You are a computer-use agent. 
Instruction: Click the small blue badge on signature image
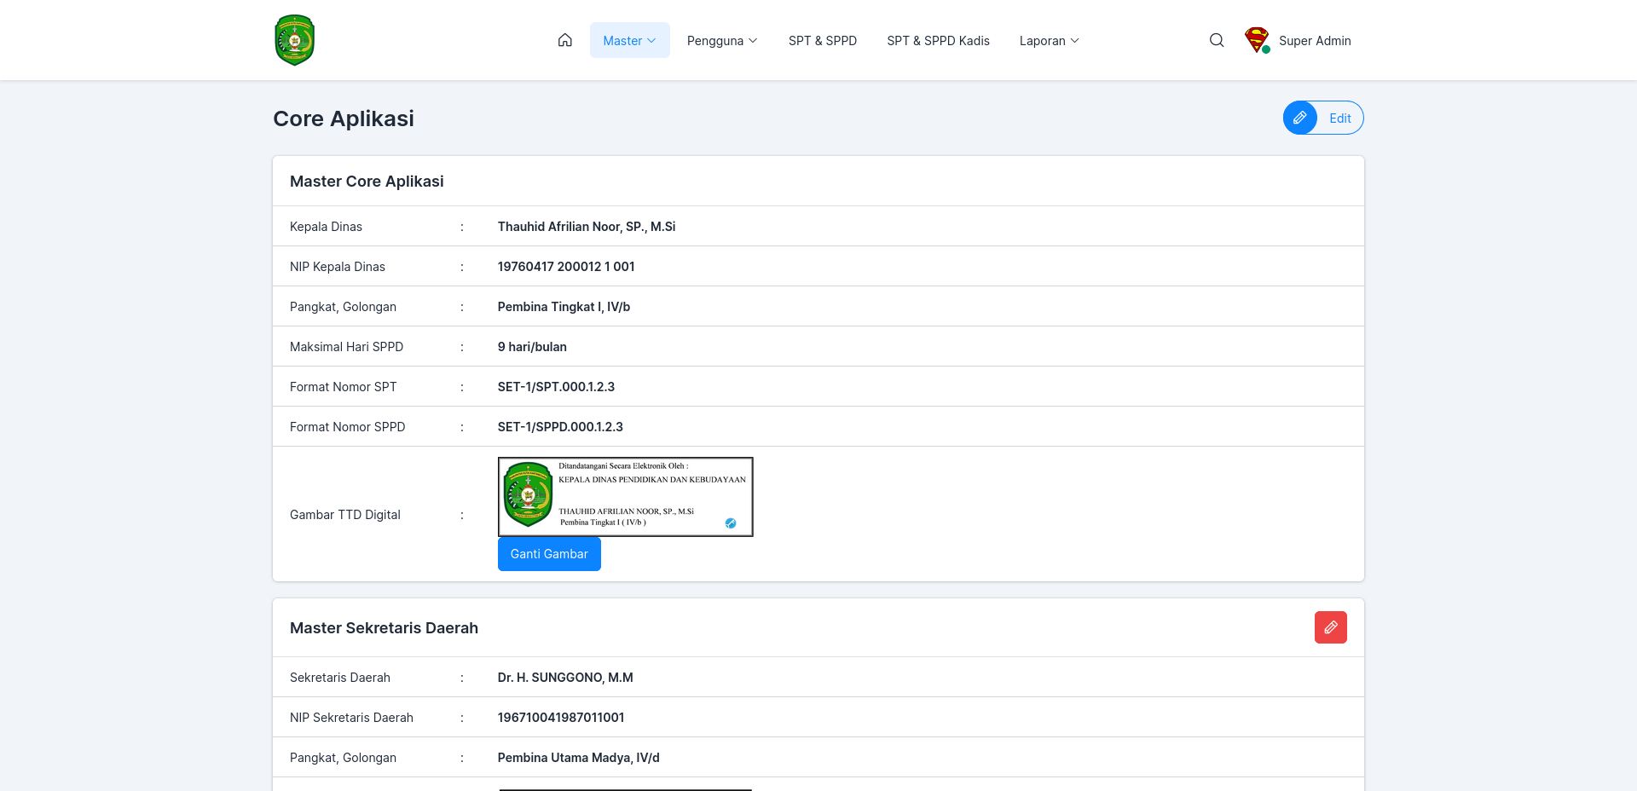click(731, 523)
